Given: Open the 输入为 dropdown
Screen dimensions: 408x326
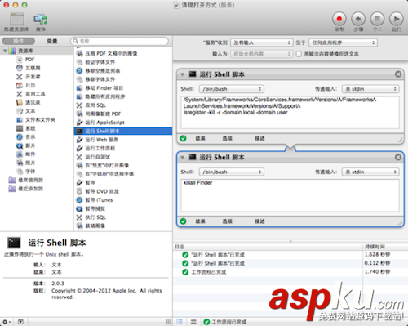Looking at the screenshot, I should click(262, 54).
